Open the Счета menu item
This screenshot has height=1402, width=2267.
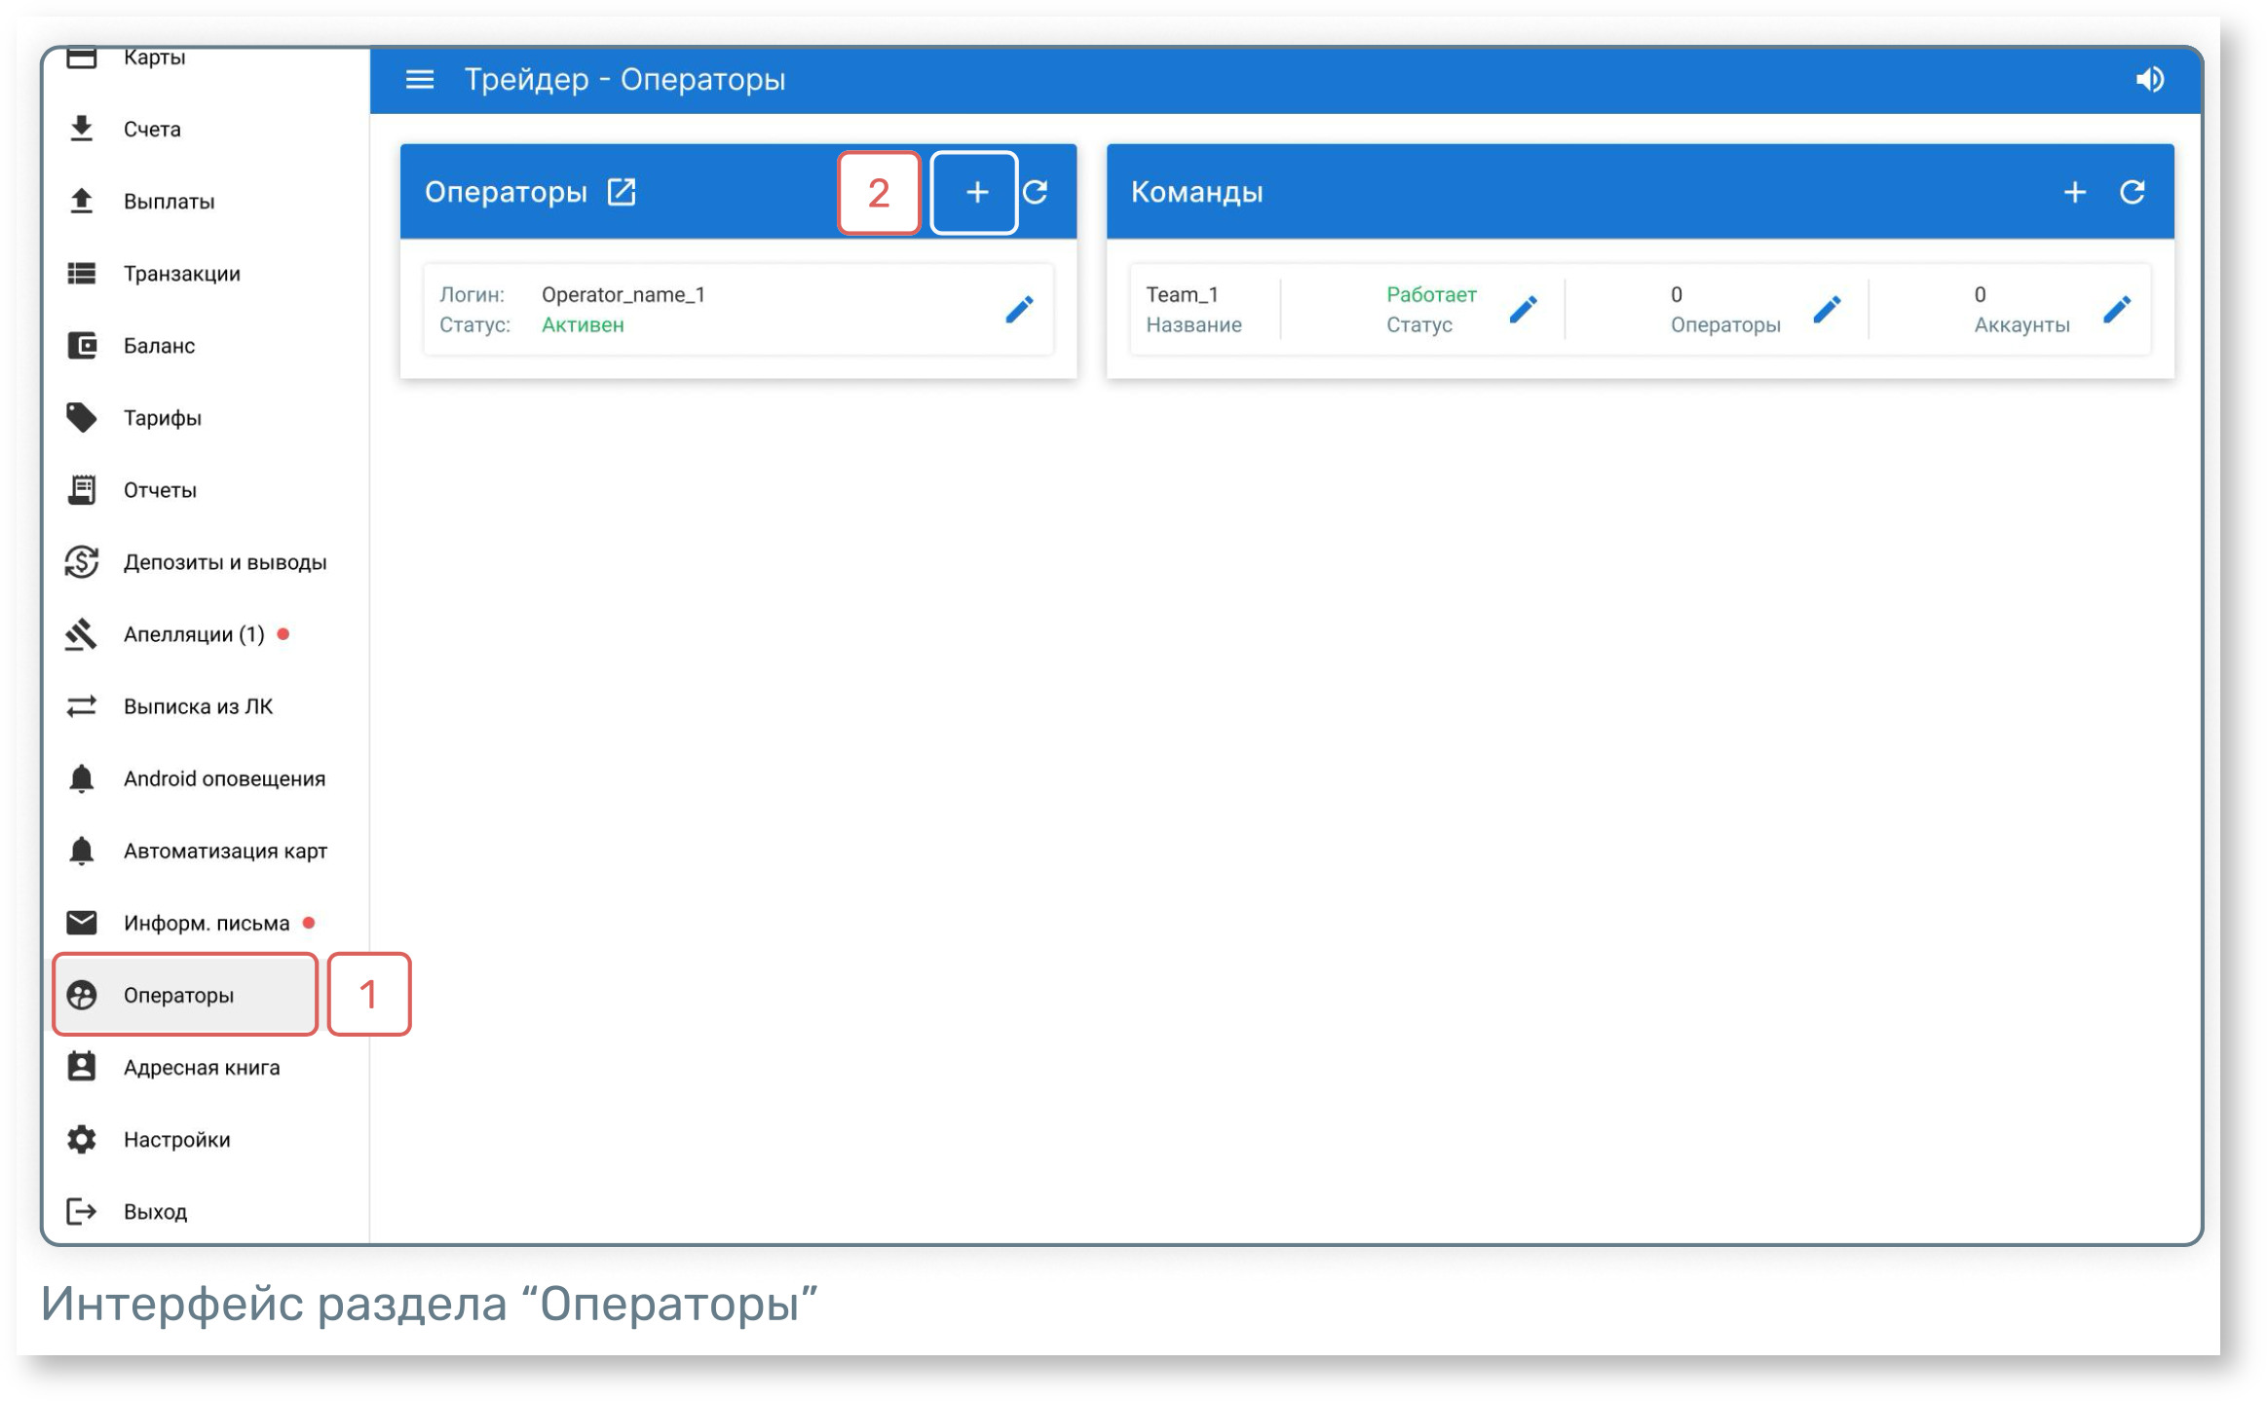(151, 129)
